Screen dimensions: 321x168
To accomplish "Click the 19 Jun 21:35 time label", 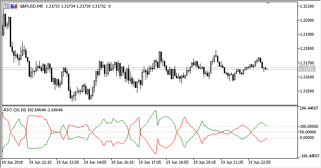I will coord(232,162).
